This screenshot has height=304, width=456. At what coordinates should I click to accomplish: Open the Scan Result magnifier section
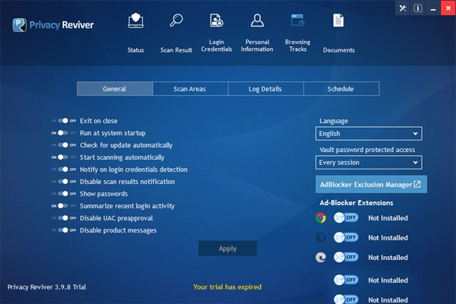[176, 33]
